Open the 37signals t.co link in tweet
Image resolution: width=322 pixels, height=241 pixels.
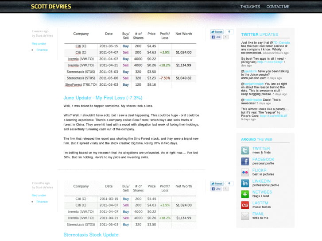270,62
